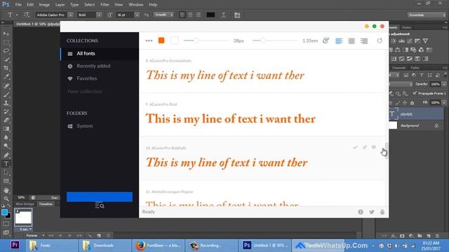
Task: Toggle Quick Mask mode in toolbar
Action: (6, 224)
